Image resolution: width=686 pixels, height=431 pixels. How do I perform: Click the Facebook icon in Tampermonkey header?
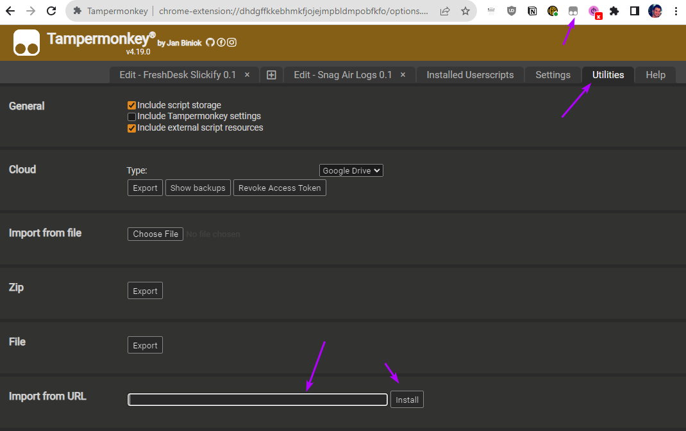point(221,42)
